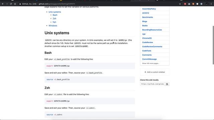Open the CommitMessage wiki page

pyautogui.click(x=149, y=59)
